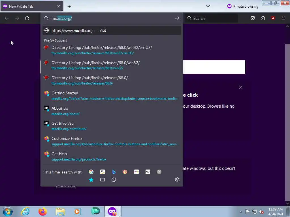This screenshot has height=217, width=290.
Task: Show hidden tray icons arrow
Action: [x=241, y=212]
